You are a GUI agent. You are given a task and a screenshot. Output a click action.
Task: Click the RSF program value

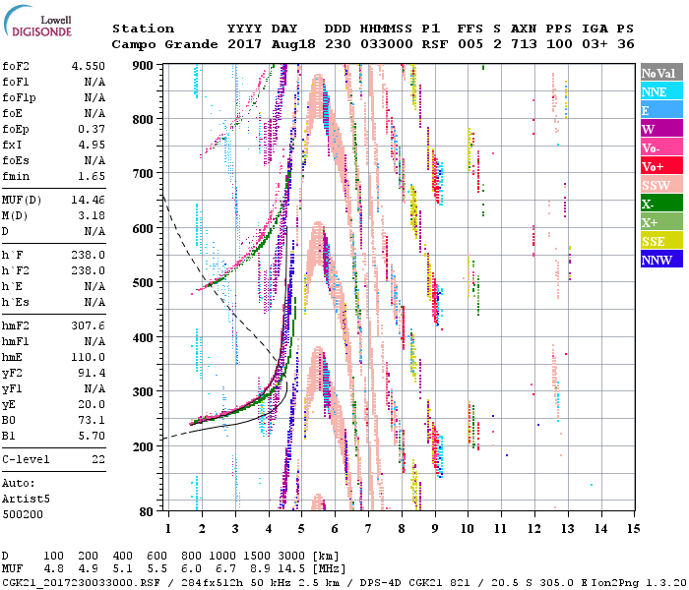tap(435, 44)
